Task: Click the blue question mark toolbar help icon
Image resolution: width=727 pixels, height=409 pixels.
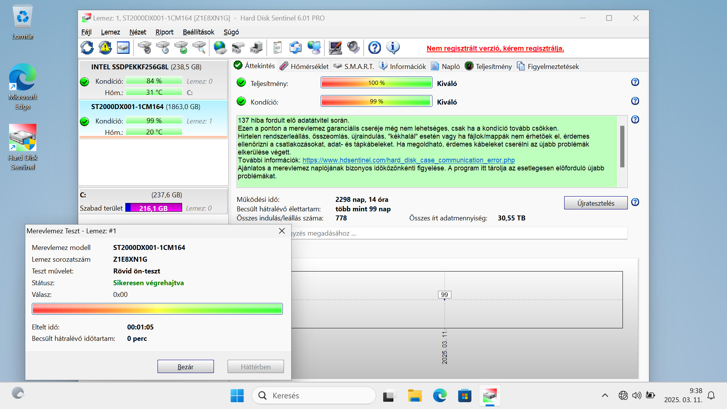Action: click(x=374, y=48)
